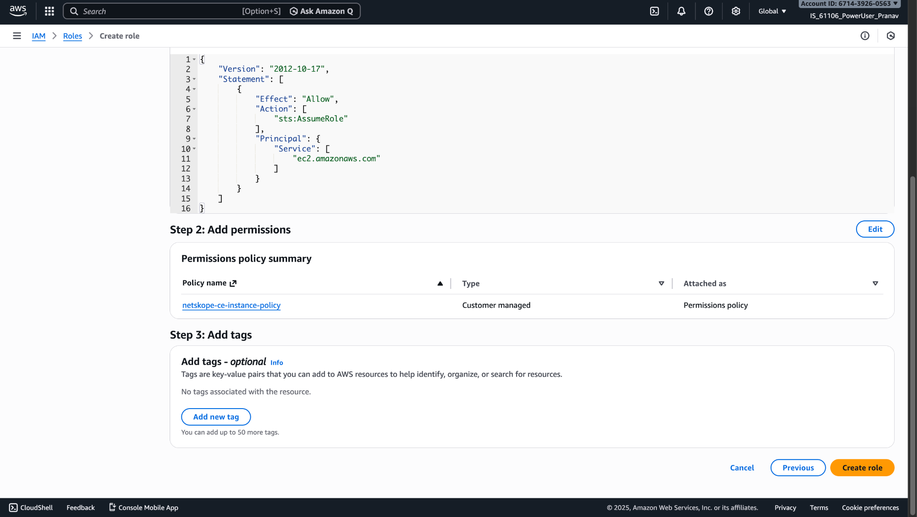Screen dimensions: 917x517
Task: Toggle the side navigation hamburger menu
Action: (17, 36)
